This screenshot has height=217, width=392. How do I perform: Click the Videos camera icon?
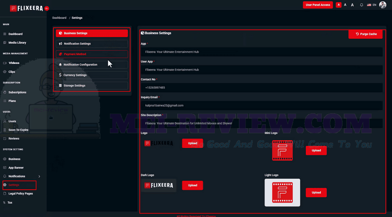point(5,63)
